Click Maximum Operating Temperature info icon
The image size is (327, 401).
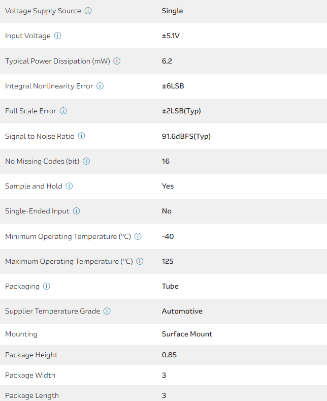140,261
